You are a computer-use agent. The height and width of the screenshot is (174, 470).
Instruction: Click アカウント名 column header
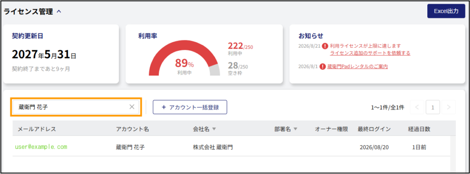132,129
